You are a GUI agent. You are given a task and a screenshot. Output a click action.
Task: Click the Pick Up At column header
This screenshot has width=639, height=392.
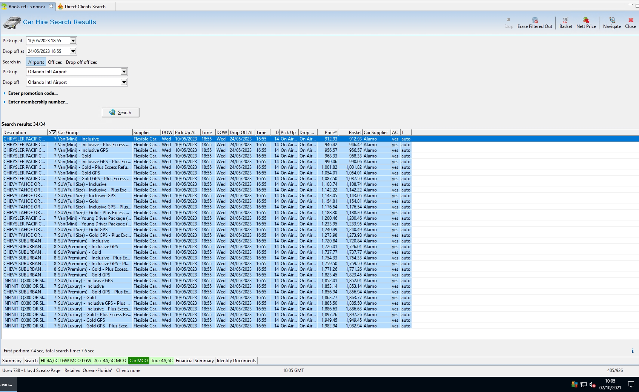187,133
